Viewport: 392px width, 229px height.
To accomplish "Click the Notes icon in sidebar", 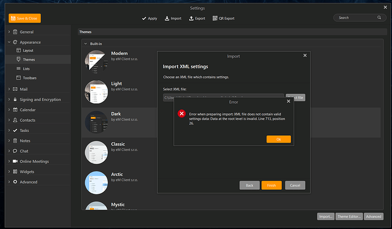I will tap(15, 140).
